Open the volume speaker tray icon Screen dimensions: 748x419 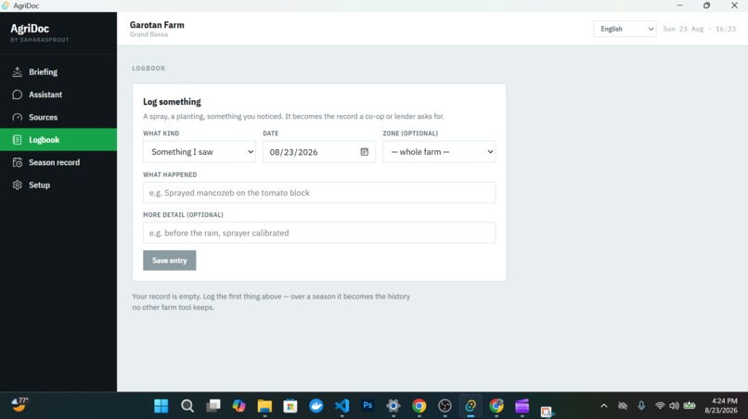674,406
